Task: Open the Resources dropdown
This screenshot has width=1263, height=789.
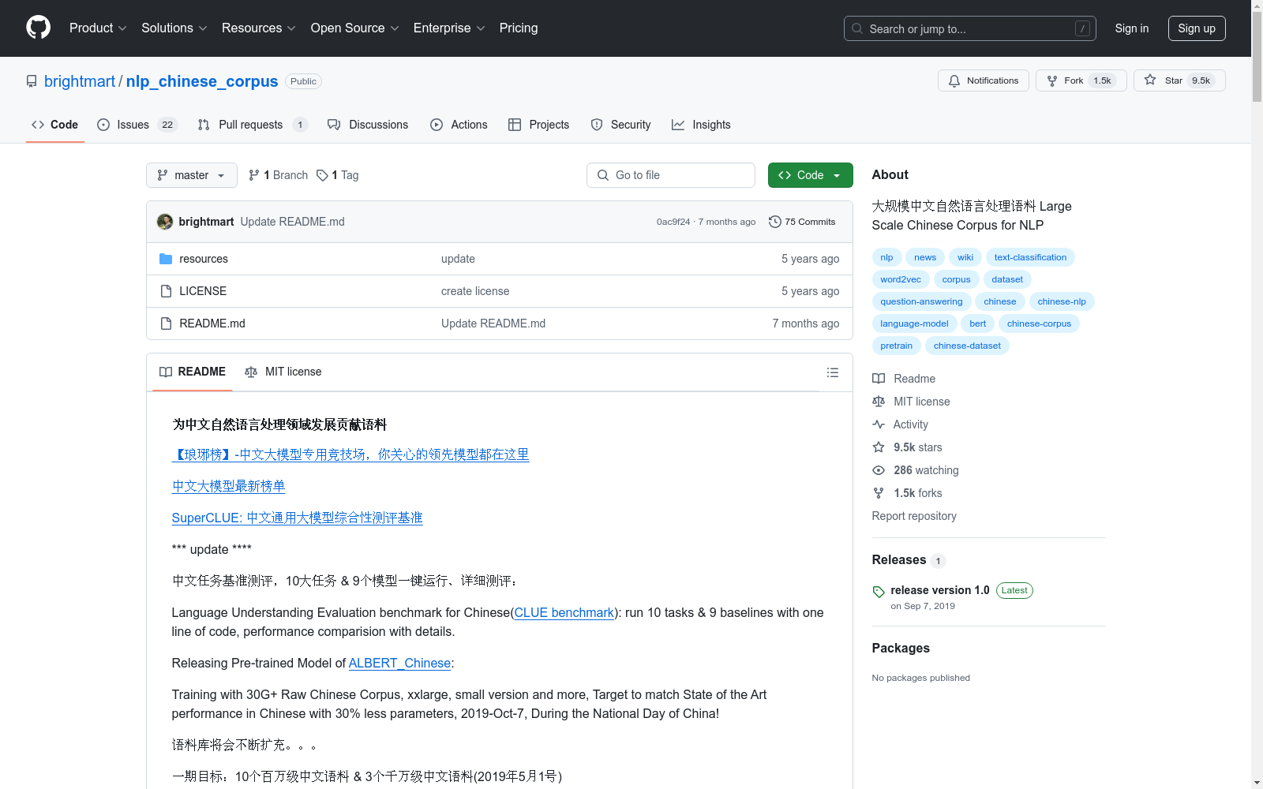Action: click(259, 28)
